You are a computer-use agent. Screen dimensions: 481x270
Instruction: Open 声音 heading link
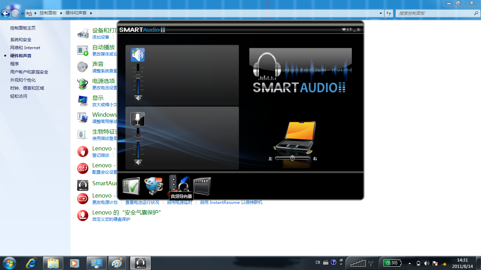coord(98,64)
